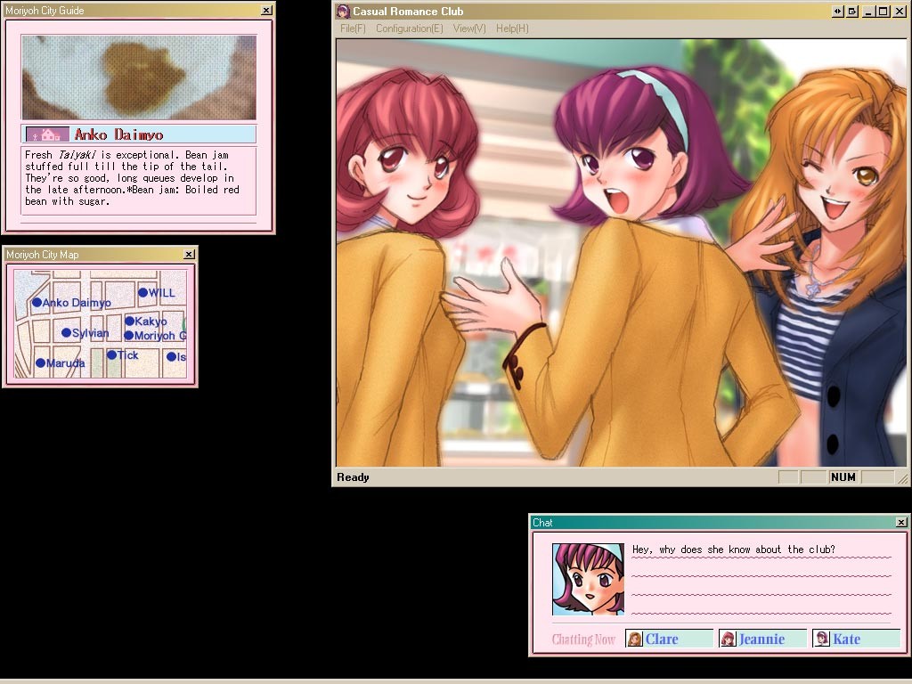Click the Kakyo marker on city map
This screenshot has height=684, width=912.
pos(129,322)
